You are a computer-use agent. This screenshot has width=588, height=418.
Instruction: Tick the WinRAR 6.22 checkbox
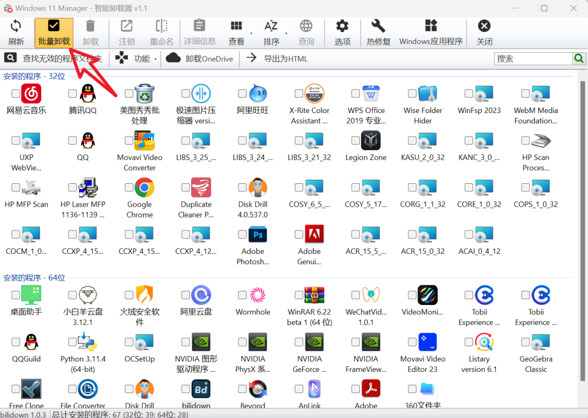pyautogui.click(x=299, y=295)
